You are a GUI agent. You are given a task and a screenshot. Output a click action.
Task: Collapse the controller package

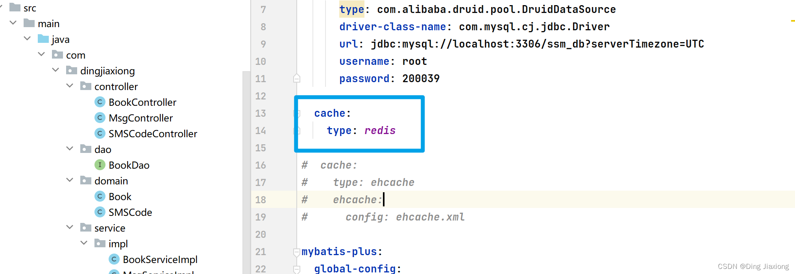tap(70, 86)
